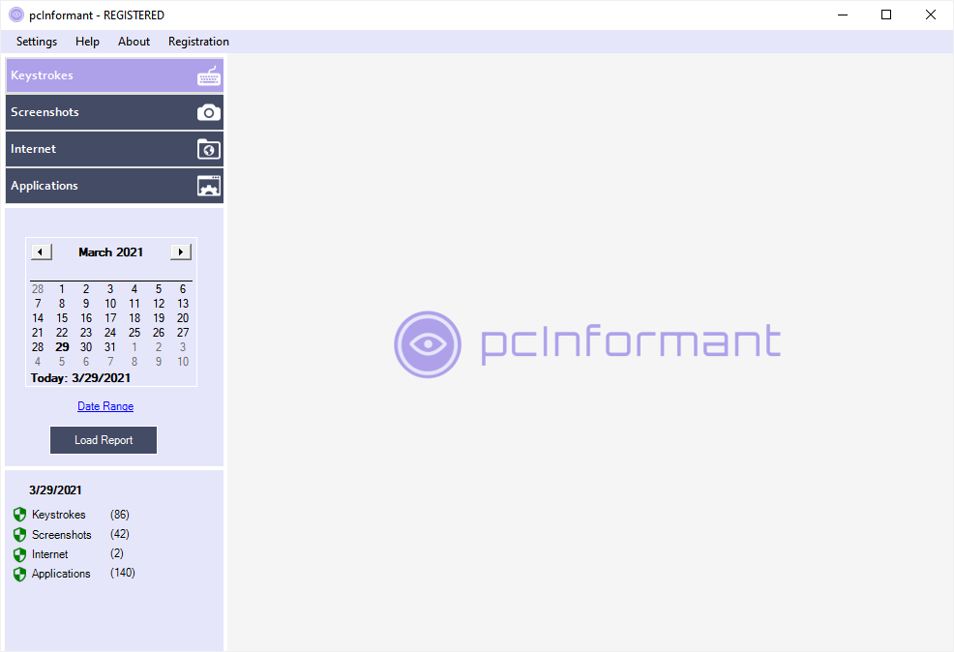
Task: Select March 26 in the calendar
Action: click(x=159, y=333)
